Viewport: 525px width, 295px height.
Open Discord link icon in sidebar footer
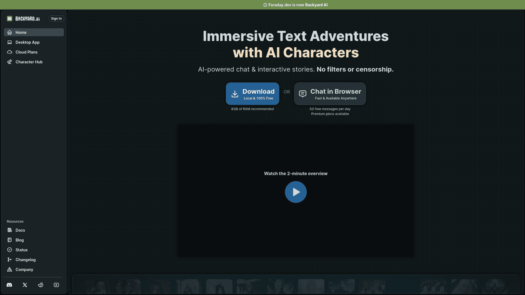coord(9,285)
